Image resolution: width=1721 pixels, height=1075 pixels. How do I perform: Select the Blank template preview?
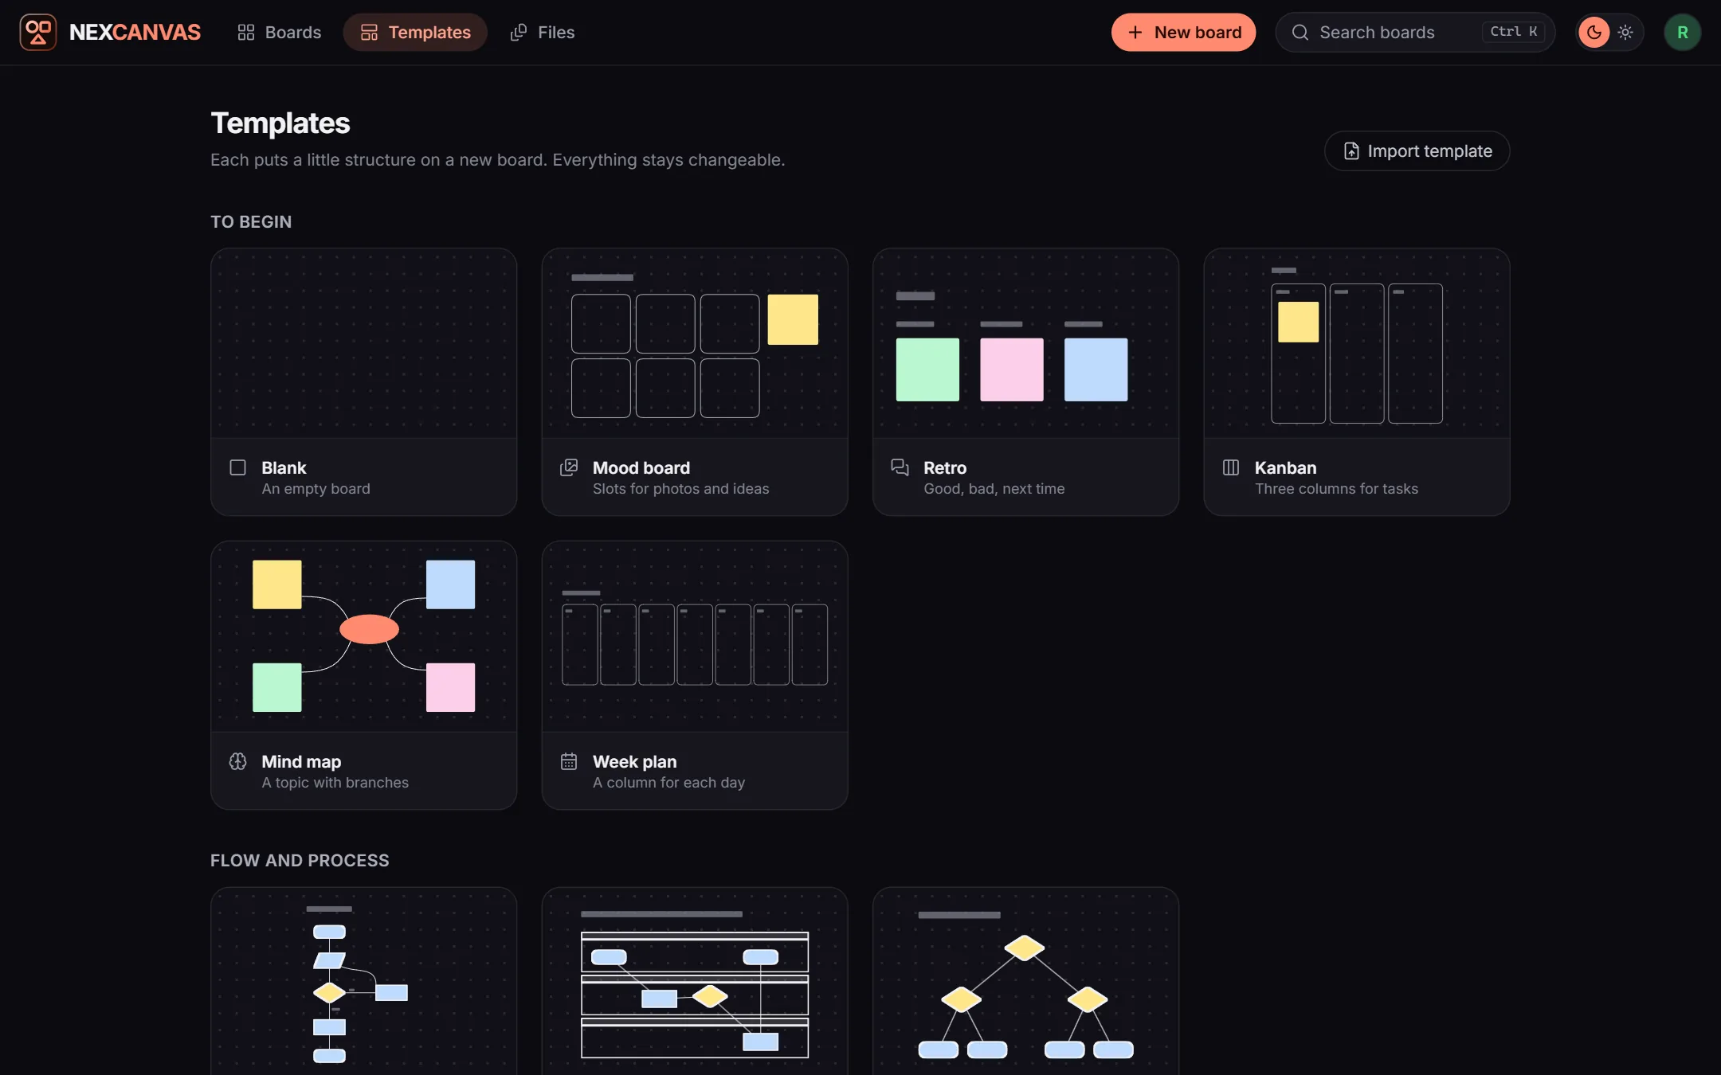(363, 342)
